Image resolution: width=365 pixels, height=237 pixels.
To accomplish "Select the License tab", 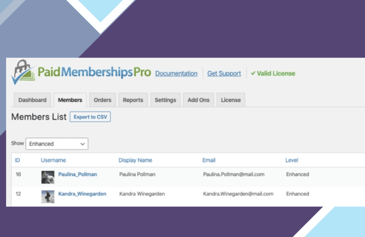I will tap(231, 100).
